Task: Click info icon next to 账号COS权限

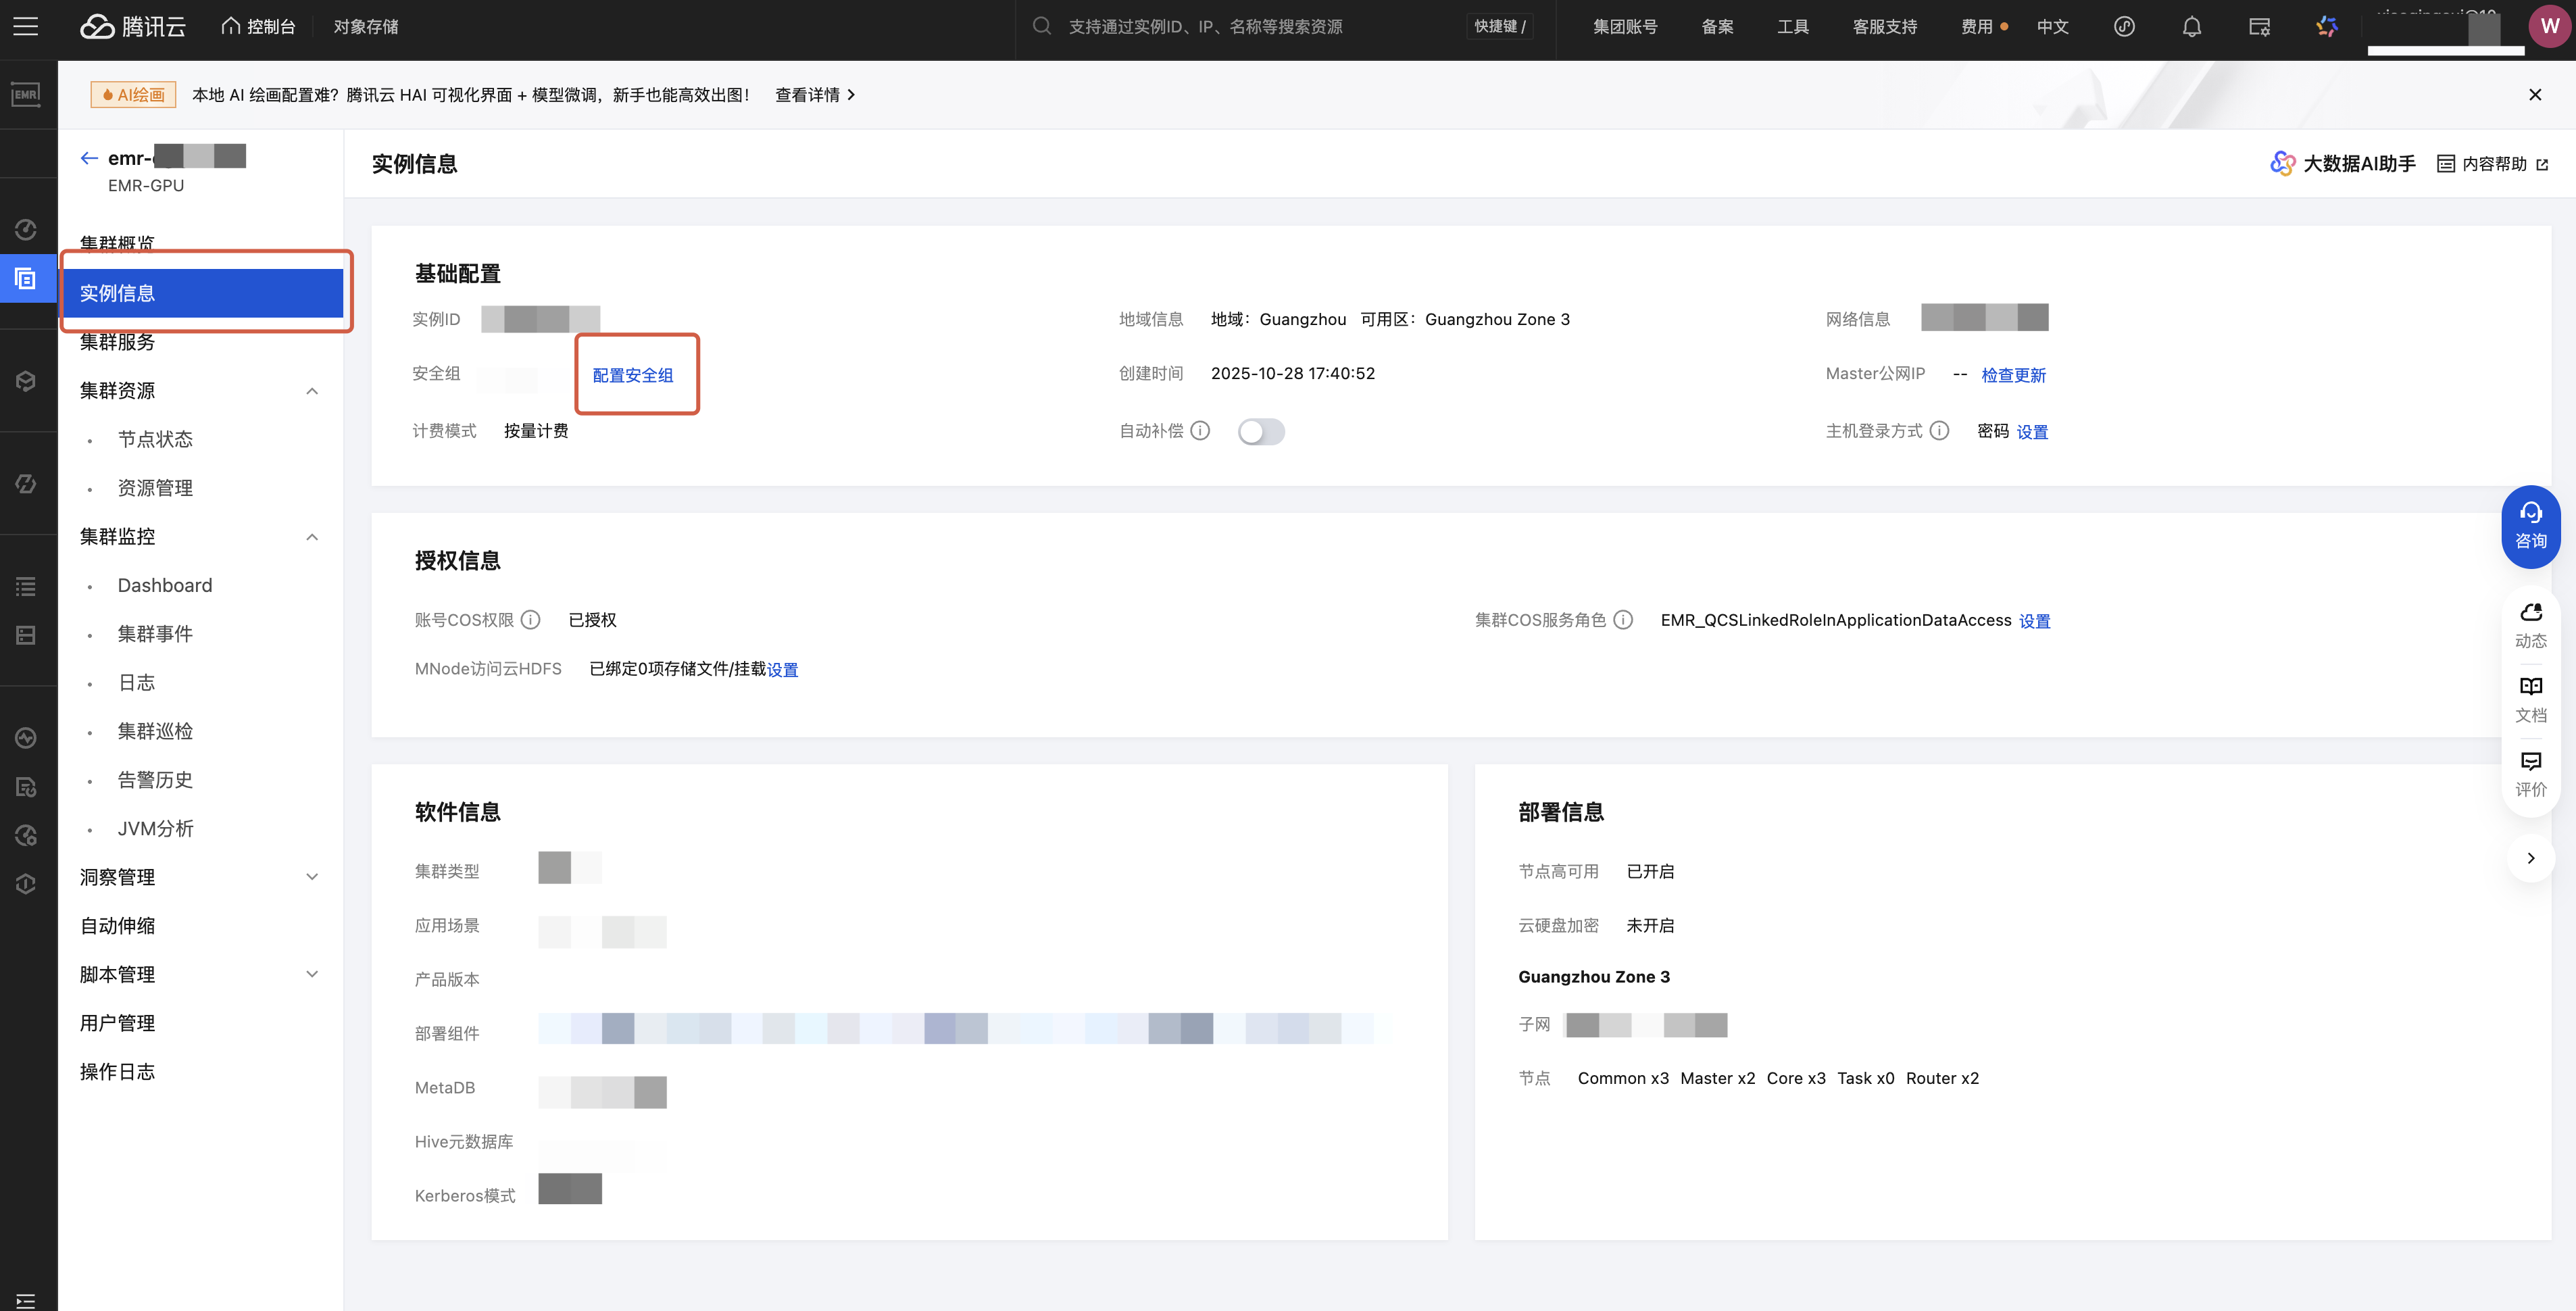Action: tap(531, 620)
